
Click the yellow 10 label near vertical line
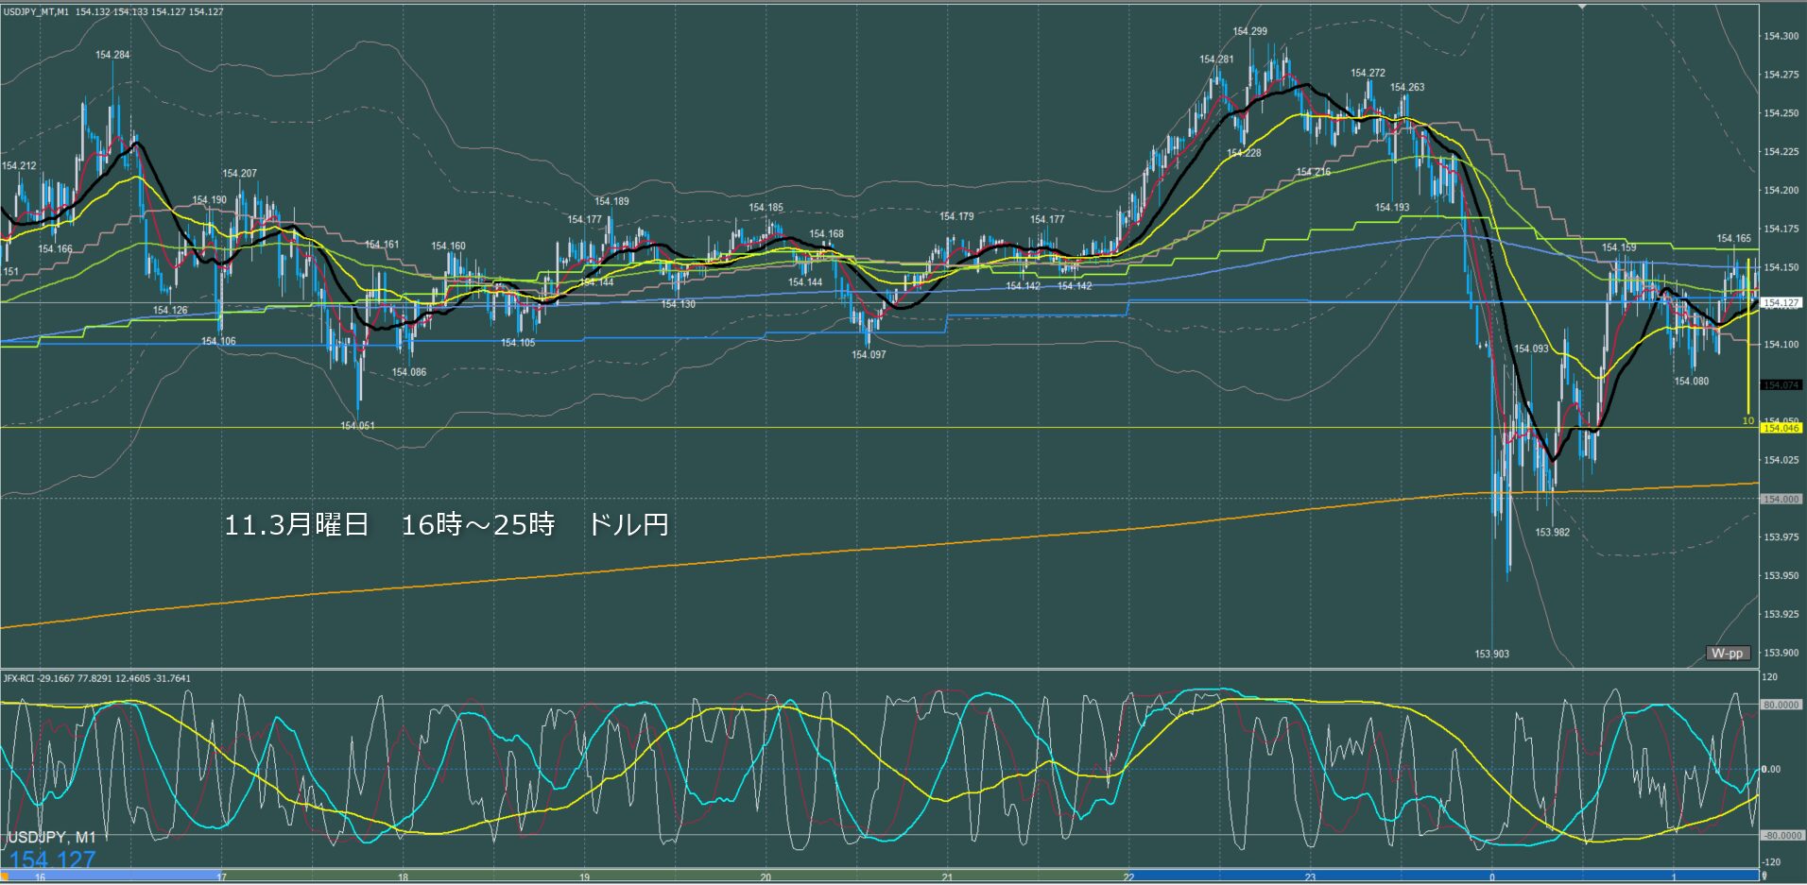click(x=1747, y=420)
